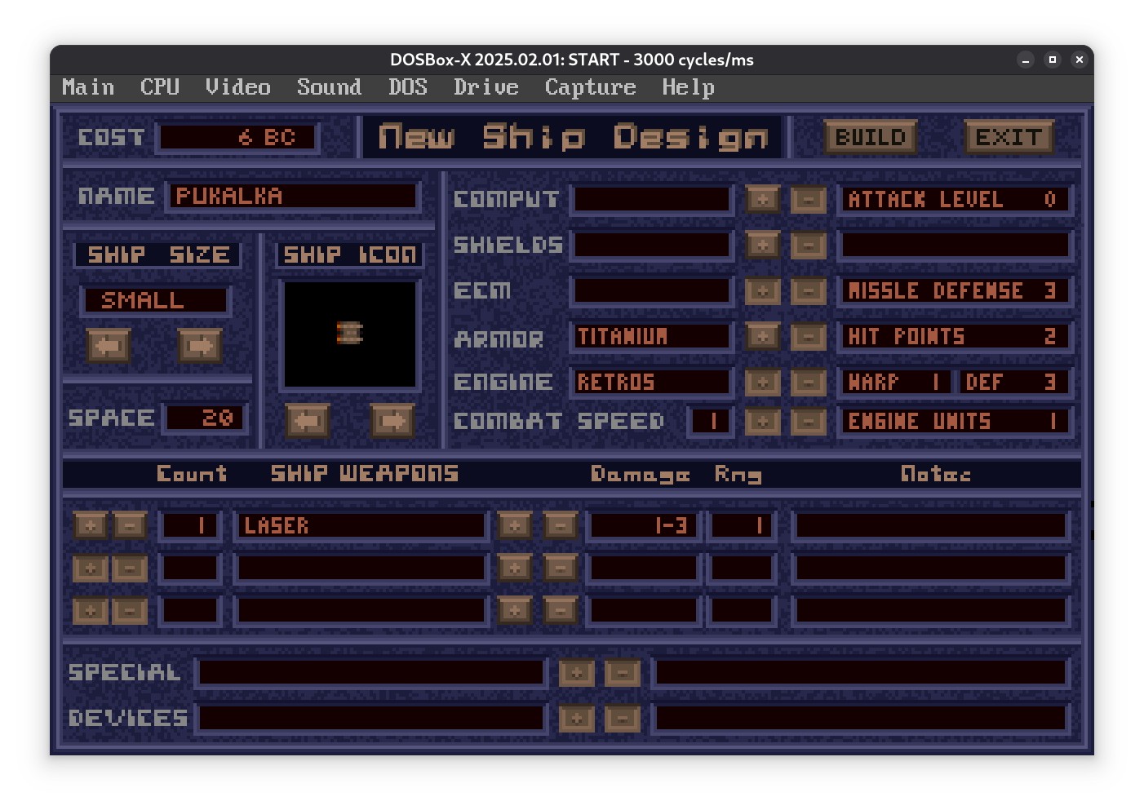Show next ship icon with right arrow
The width and height of the screenshot is (1144, 810).
pyautogui.click(x=392, y=421)
